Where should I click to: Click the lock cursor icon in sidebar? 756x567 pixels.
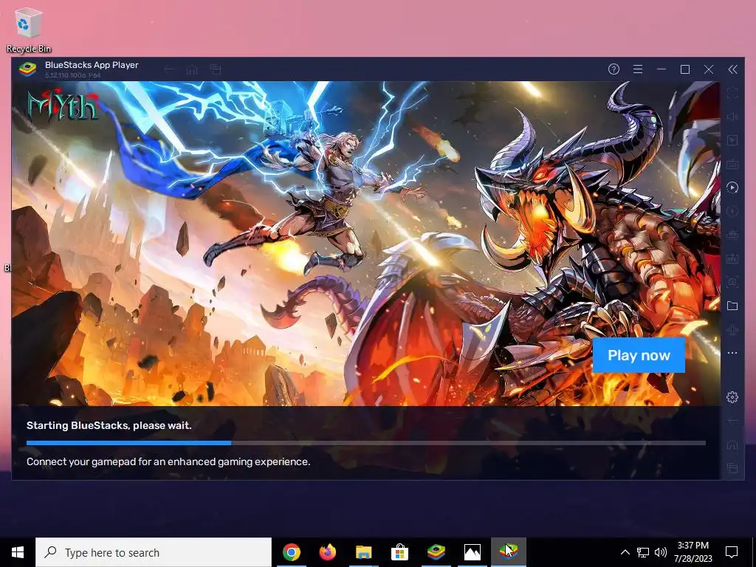pos(732,140)
